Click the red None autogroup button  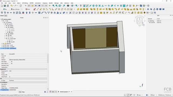pyautogui.click(x=28, y=9)
